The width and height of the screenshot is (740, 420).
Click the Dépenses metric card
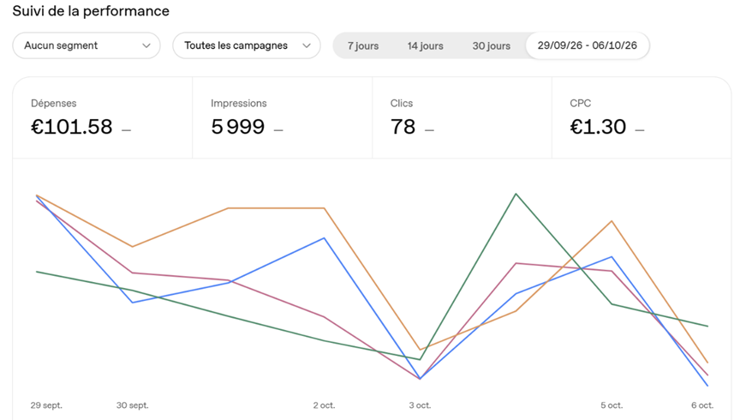click(103, 117)
